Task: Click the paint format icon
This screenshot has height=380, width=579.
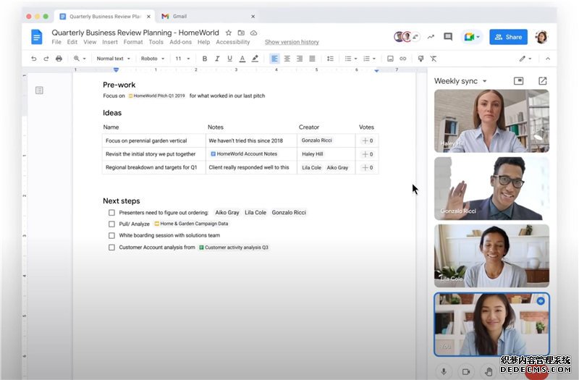Action: tap(420, 59)
